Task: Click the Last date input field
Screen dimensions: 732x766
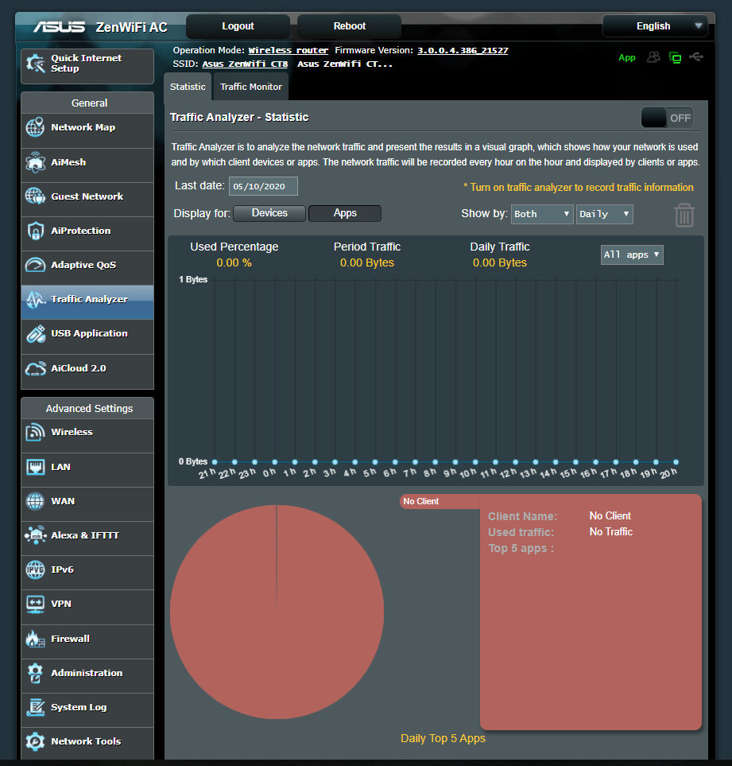Action: [263, 186]
